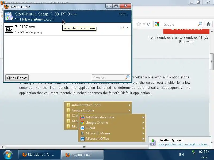The height and width of the screenshot is (160, 214).
Task: Go to Firefox home page icon
Action: pyautogui.click(x=209, y=24)
